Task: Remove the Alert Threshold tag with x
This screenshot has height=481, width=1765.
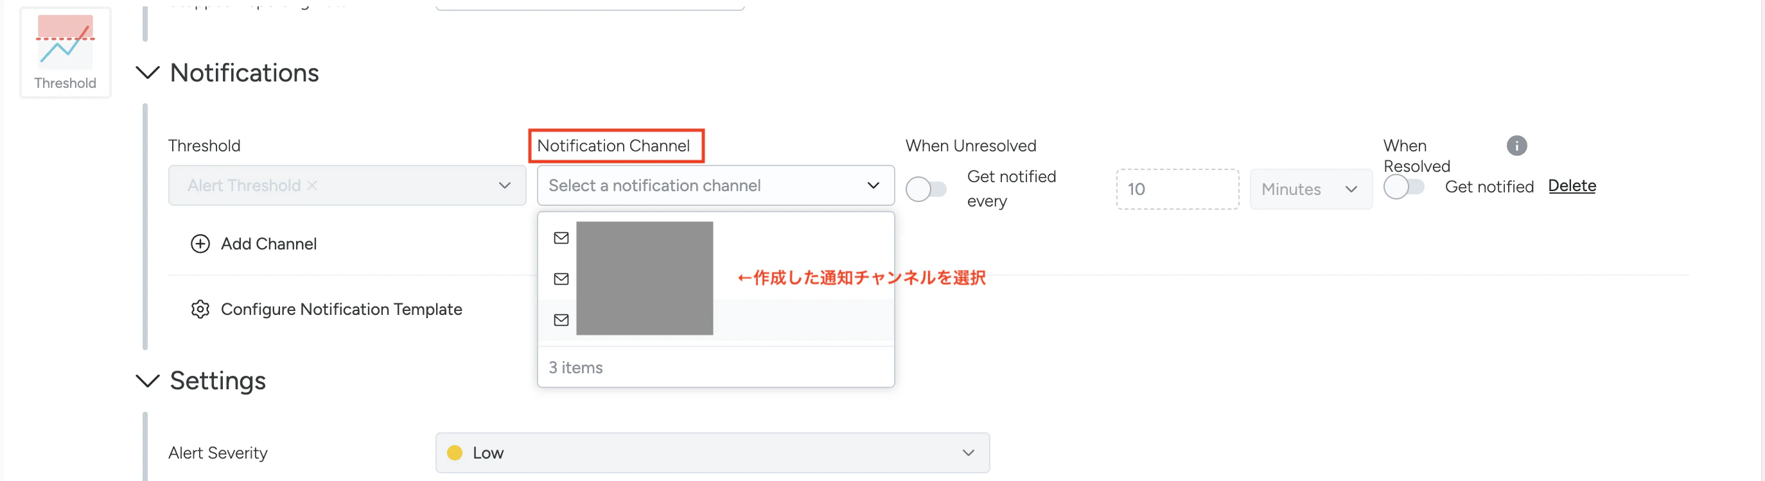Action: [312, 185]
